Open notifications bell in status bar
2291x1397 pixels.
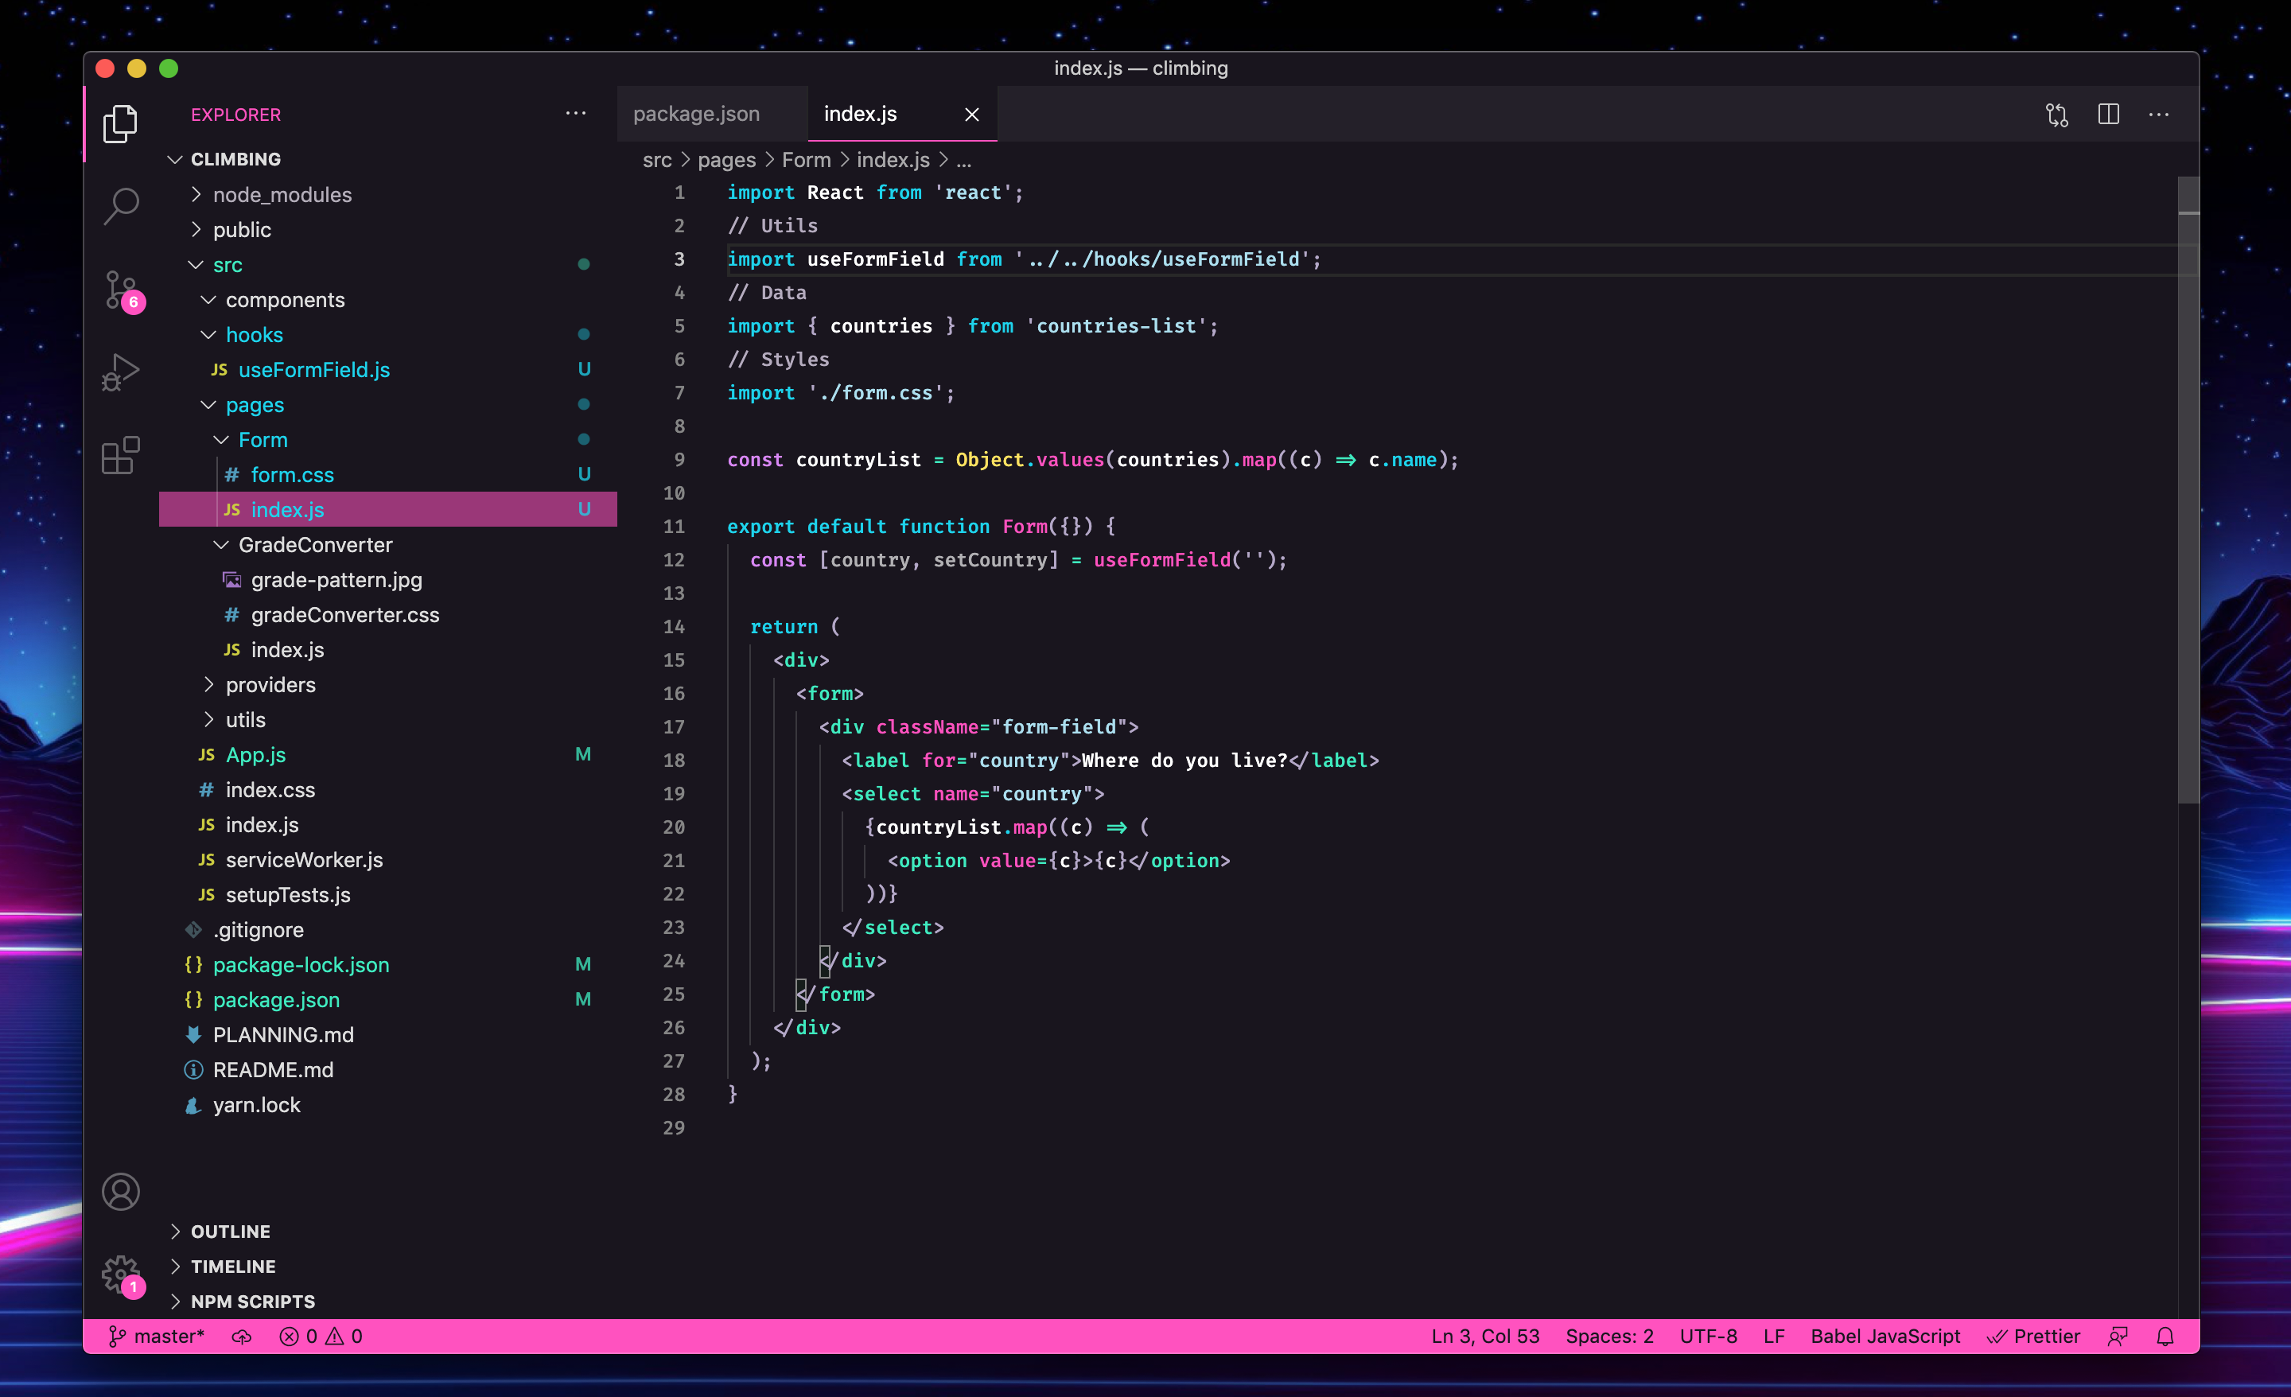click(x=2165, y=1337)
